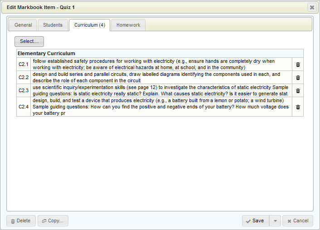This screenshot has width=320, height=230.
Task: Expand the Save button dropdown arrow
Action: [x=275, y=221]
